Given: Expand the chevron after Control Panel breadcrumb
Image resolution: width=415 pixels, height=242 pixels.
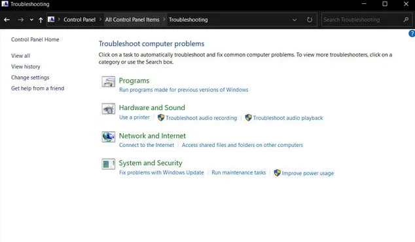Looking at the screenshot, I should 100,20.
